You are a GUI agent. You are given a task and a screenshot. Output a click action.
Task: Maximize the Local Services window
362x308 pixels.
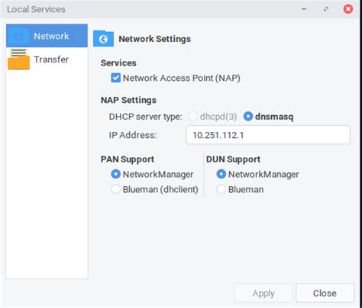tap(326, 9)
